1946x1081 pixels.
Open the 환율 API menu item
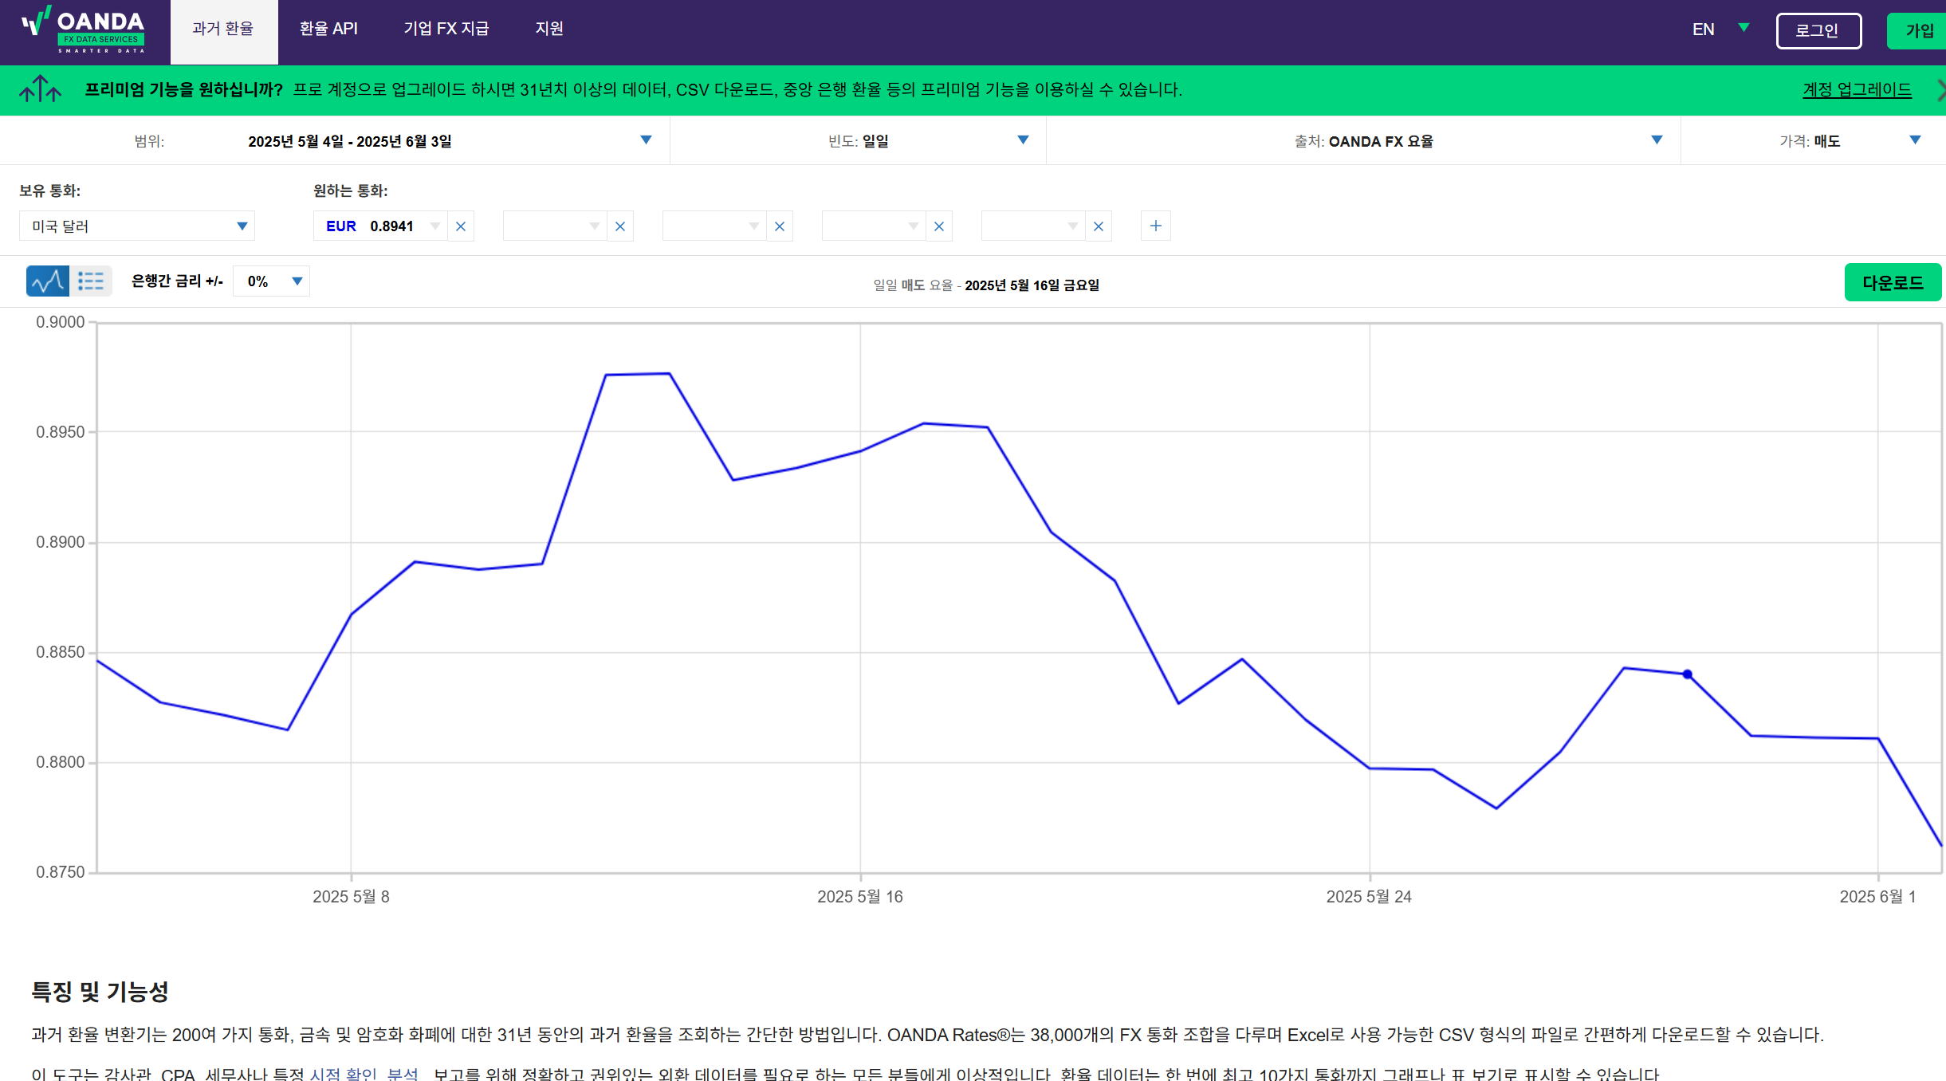[328, 29]
